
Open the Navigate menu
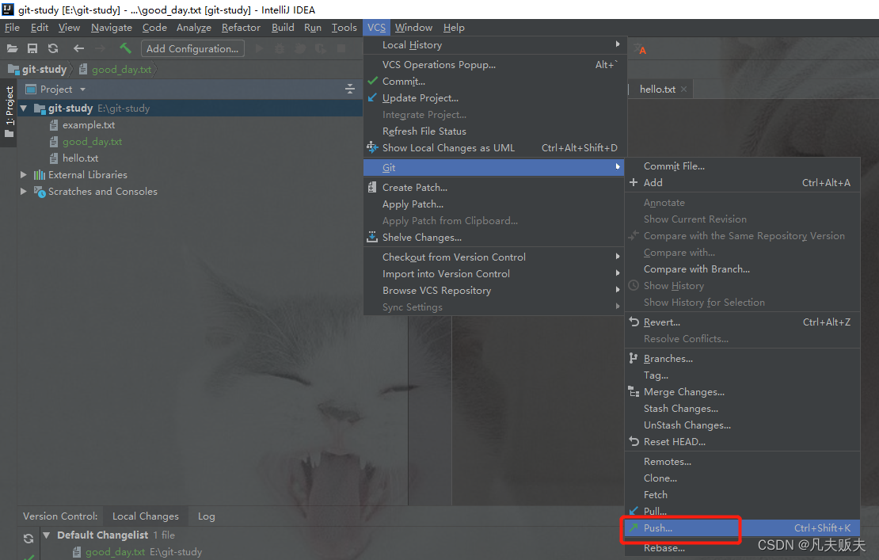(x=112, y=28)
